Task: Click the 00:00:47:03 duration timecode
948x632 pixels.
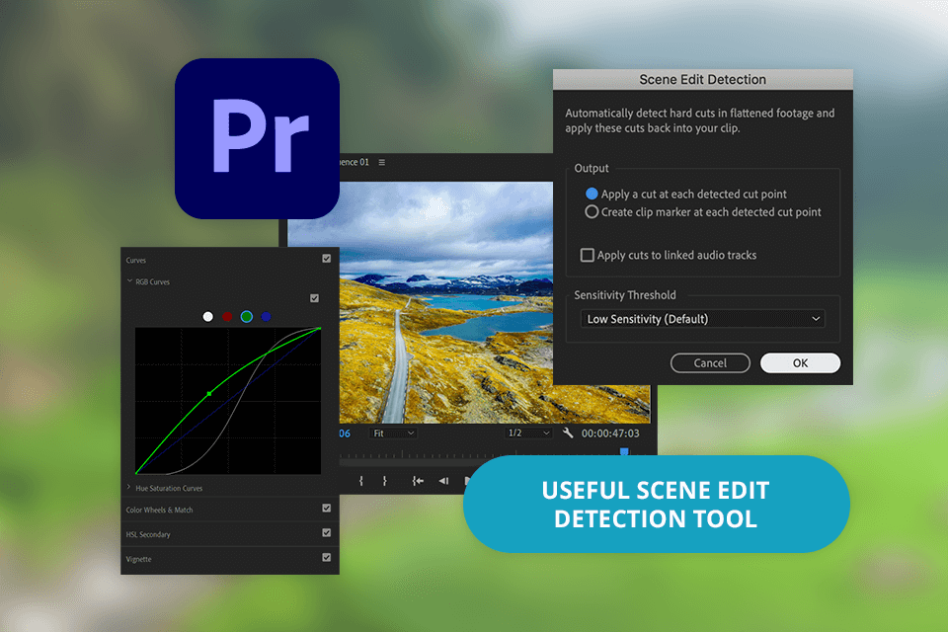Action: tap(610, 434)
